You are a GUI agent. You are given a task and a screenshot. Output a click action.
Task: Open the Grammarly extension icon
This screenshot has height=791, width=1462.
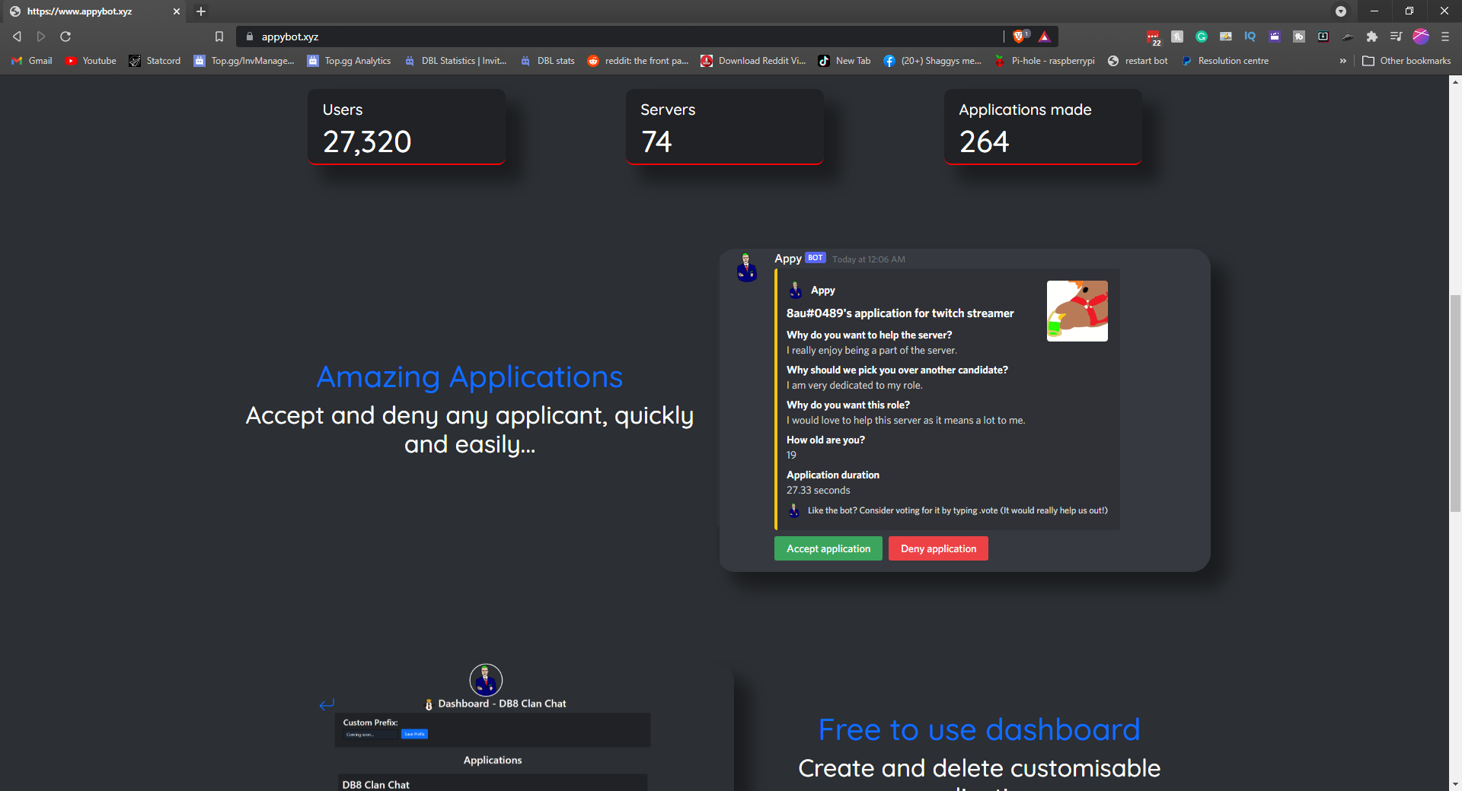click(1202, 37)
